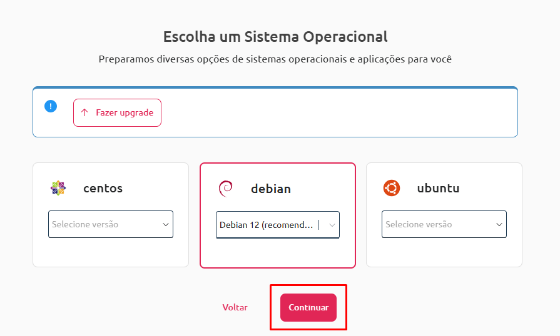Click the centos dropdown chevron arrow
Screen dimensions: 560x336
tap(166, 224)
